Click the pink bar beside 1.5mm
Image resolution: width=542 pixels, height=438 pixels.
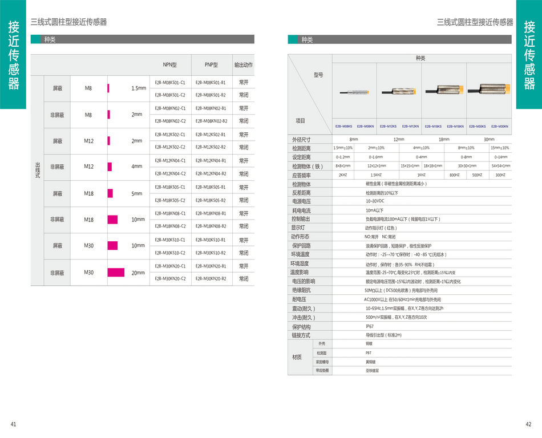click(108, 88)
